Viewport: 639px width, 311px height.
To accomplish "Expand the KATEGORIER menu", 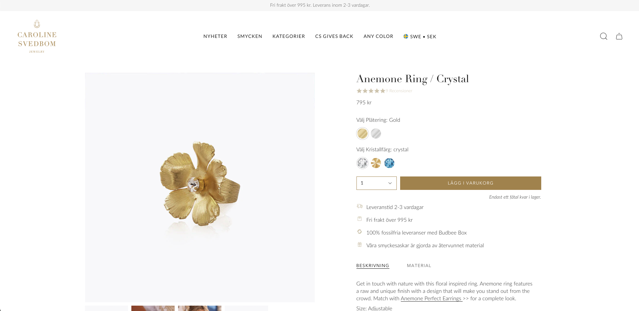I will (x=289, y=36).
